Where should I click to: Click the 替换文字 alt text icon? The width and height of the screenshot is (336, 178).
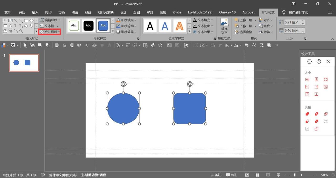click(224, 26)
